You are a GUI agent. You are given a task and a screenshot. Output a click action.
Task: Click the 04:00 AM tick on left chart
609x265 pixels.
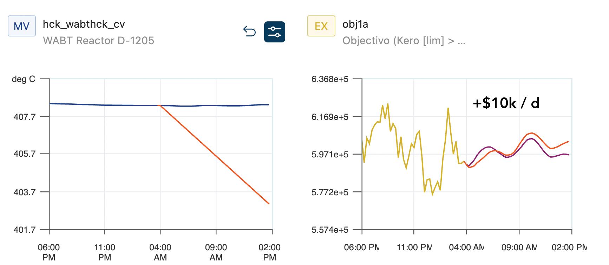pyautogui.click(x=161, y=252)
